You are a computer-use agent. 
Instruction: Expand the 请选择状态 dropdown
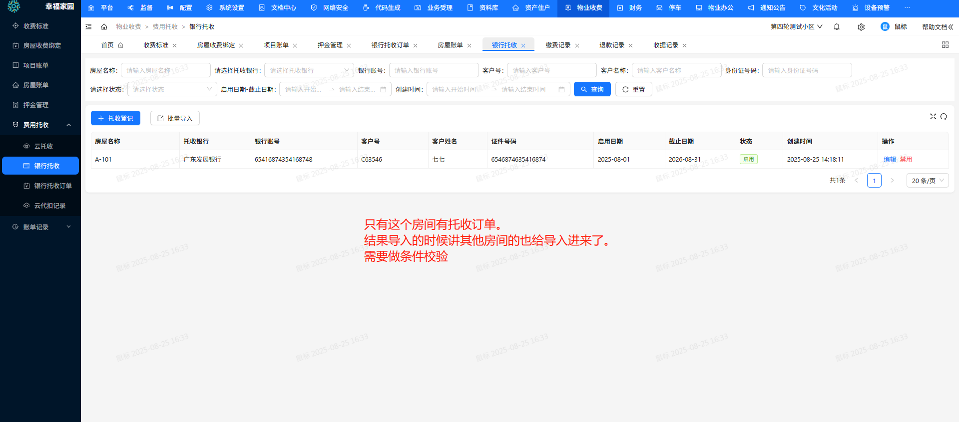pos(172,89)
